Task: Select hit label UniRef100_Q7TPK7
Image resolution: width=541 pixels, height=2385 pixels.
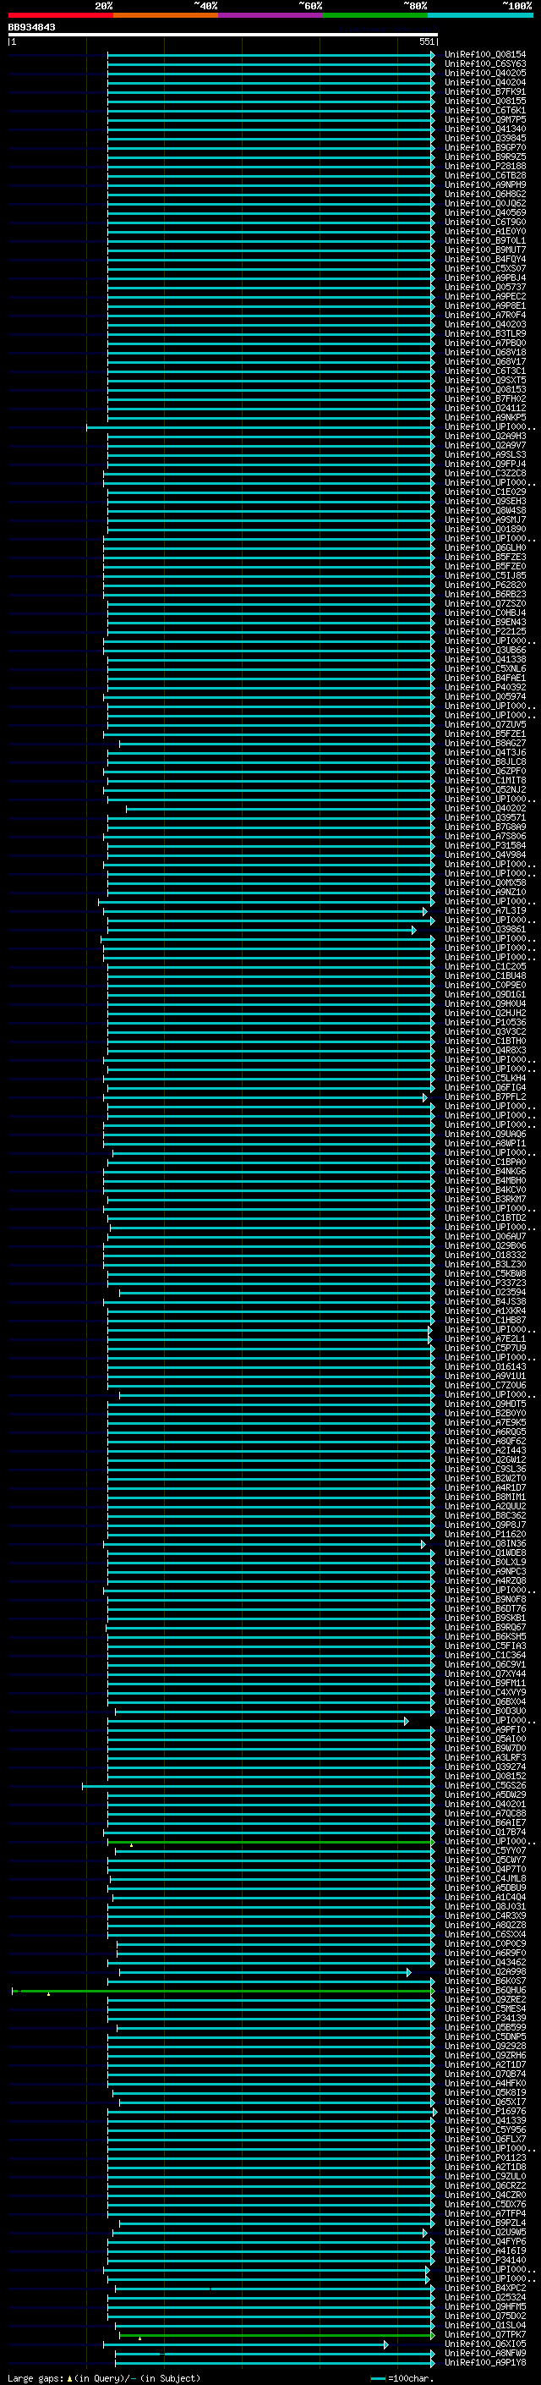Action: [484, 2334]
